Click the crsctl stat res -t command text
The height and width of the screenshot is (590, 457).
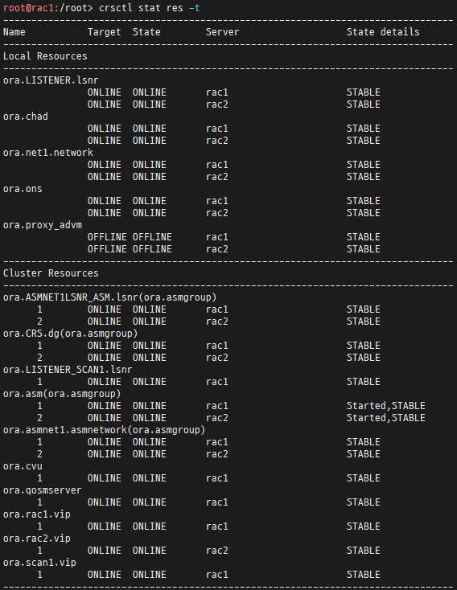click(149, 8)
